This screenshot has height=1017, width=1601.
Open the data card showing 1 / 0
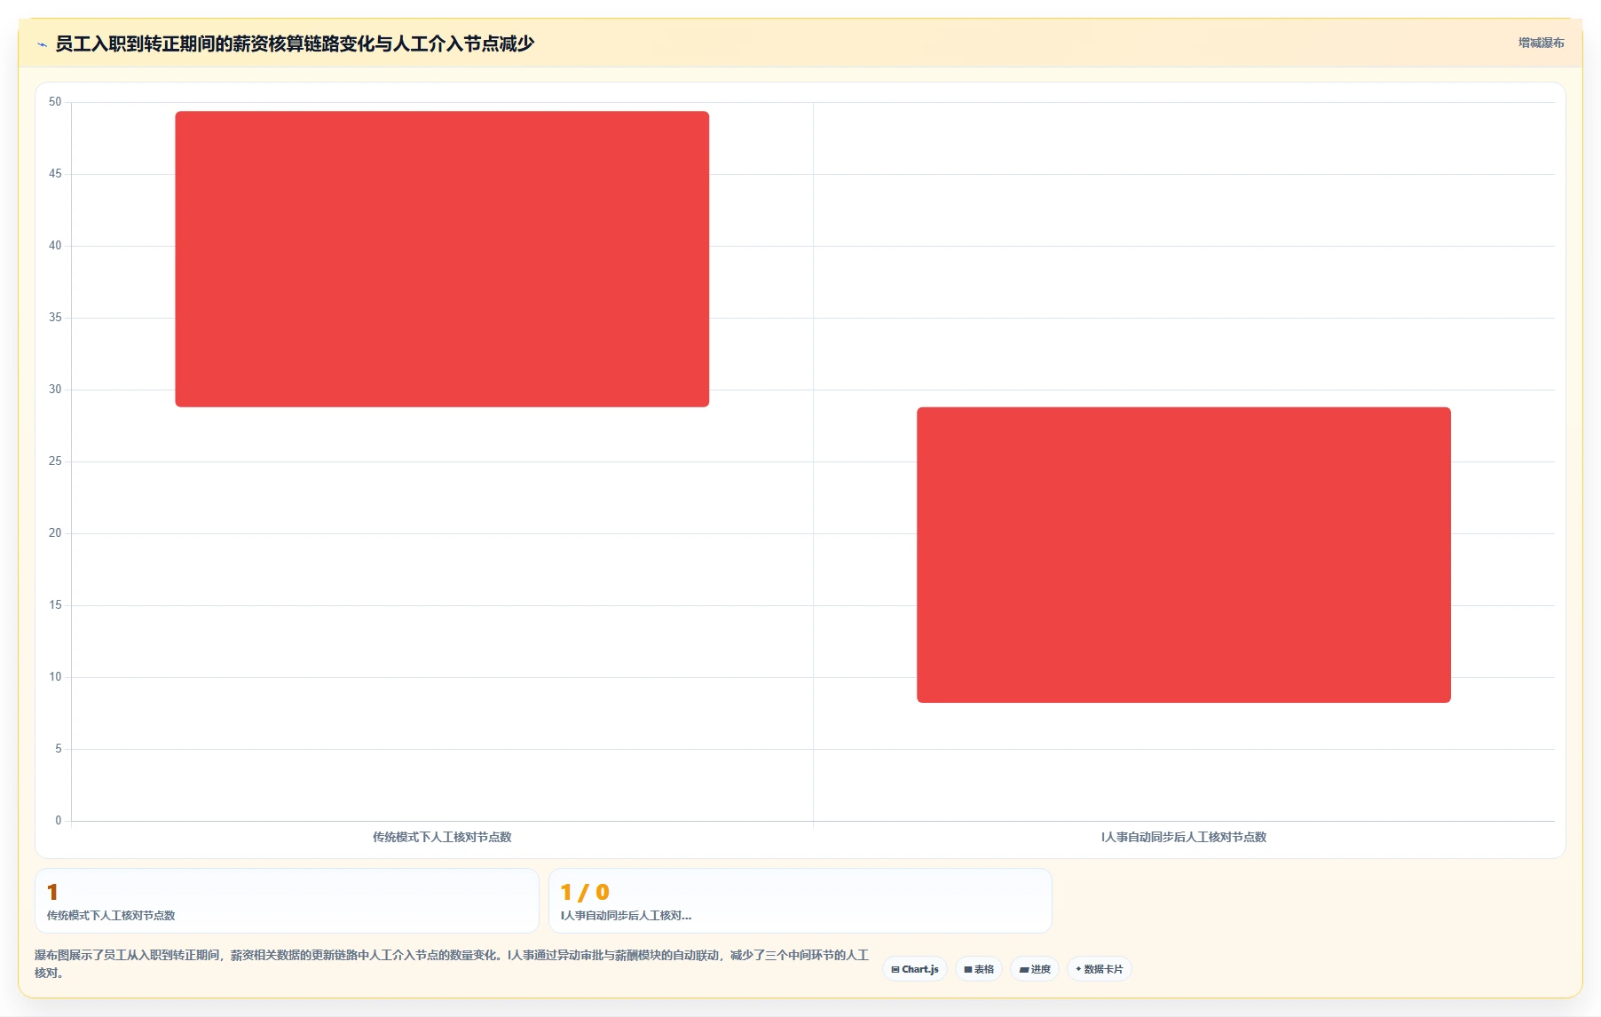[800, 901]
